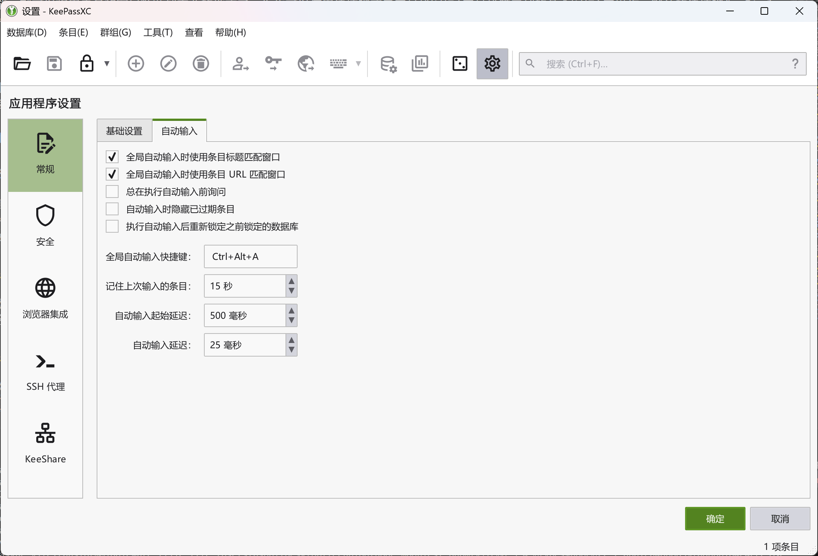Open search help question mark
The image size is (818, 556).
[795, 63]
